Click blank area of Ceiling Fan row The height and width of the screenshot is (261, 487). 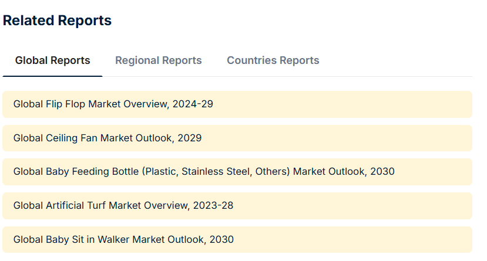click(x=337, y=138)
